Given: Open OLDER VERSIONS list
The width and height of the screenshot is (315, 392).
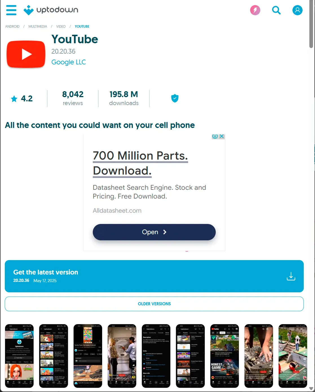Looking at the screenshot, I should tap(154, 304).
